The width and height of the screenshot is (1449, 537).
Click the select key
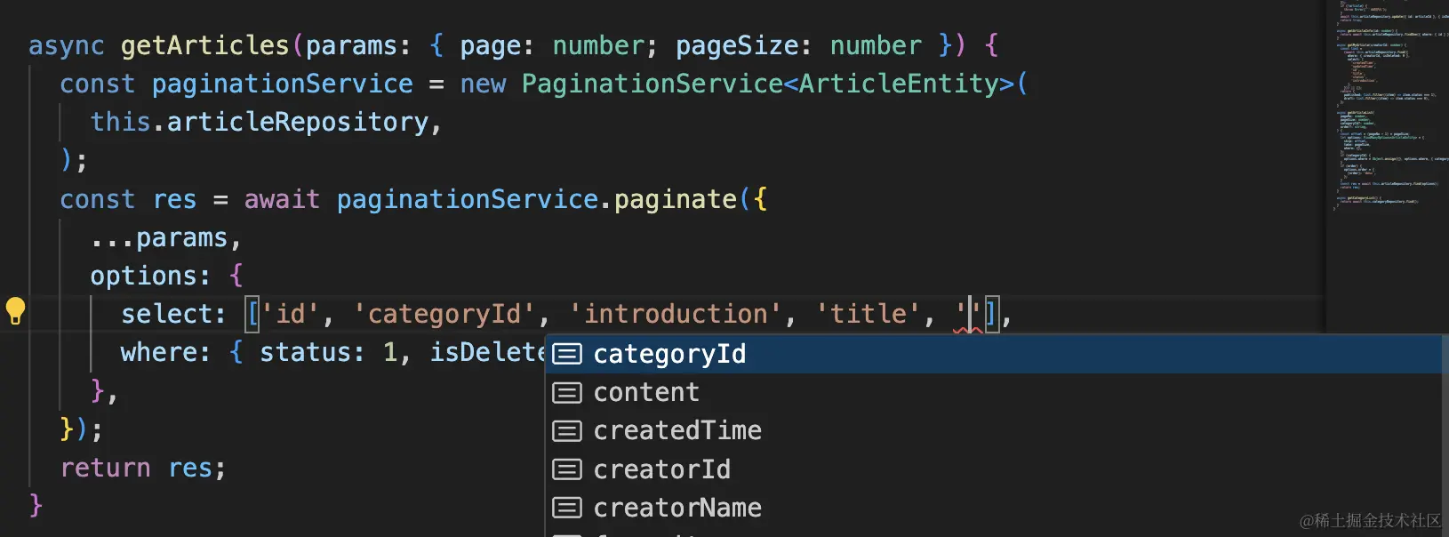165,314
